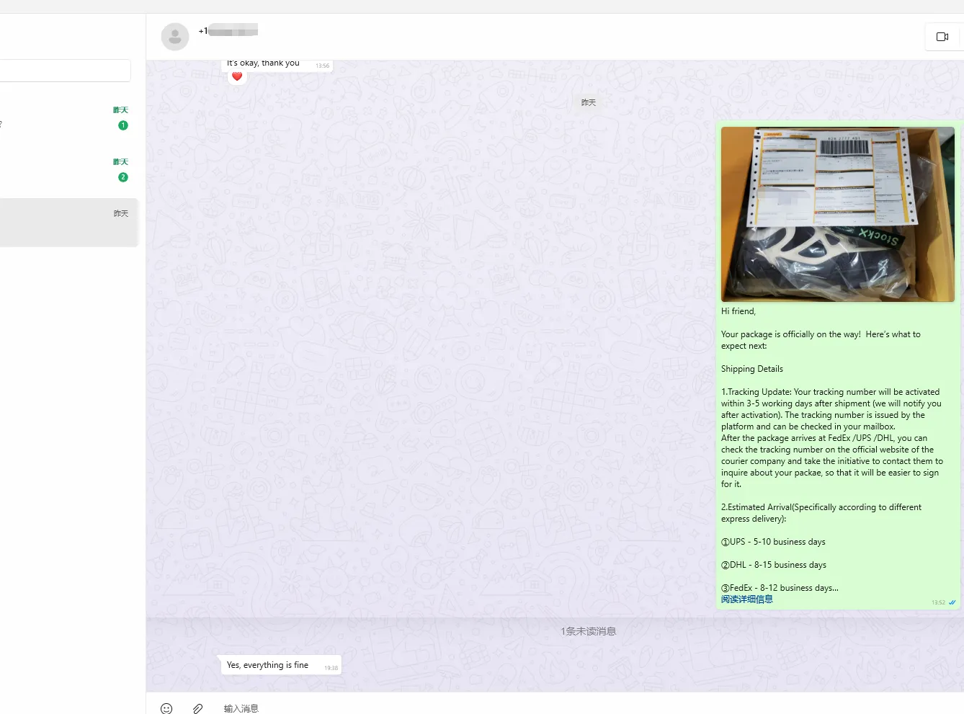Click the 1条未读消息 unread divider
The image size is (964, 714).
588,631
